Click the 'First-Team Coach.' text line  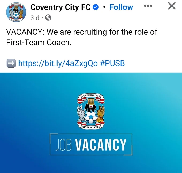point(39,43)
